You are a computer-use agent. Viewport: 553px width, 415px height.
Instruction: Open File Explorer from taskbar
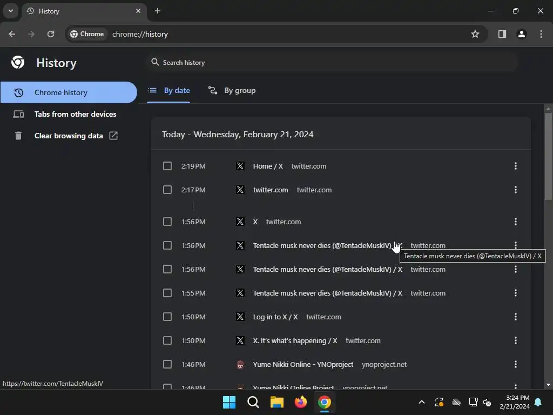tap(277, 402)
